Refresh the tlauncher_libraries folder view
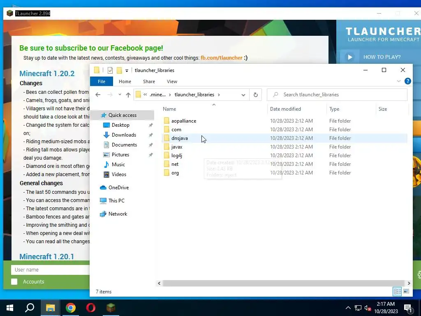The height and width of the screenshot is (316, 421). pos(256,95)
